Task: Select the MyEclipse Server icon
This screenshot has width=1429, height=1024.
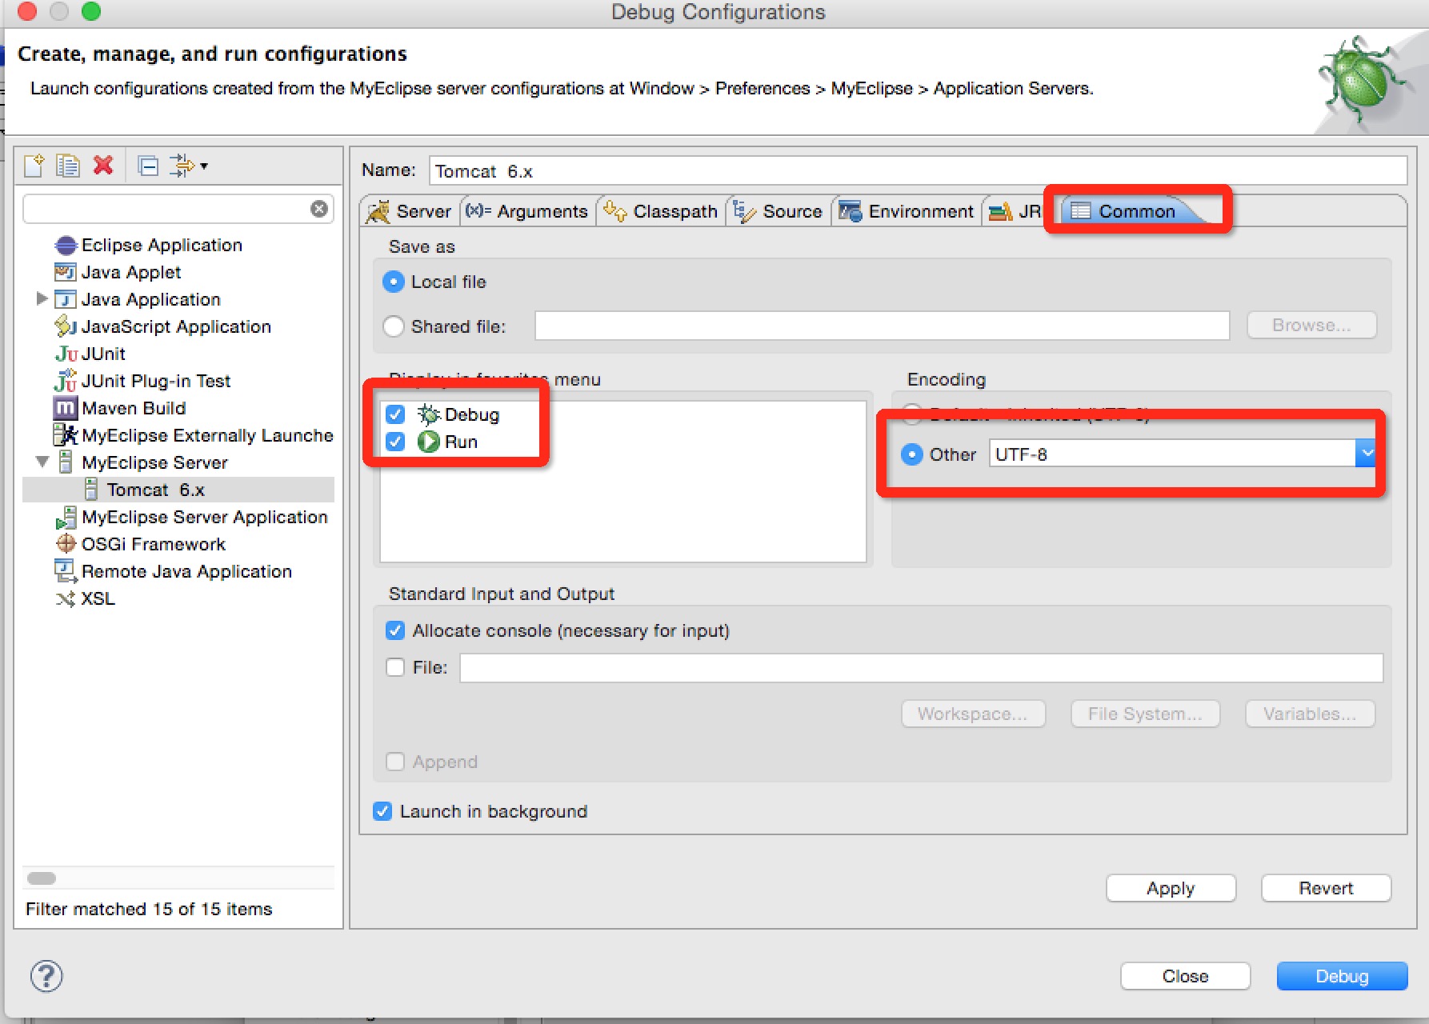Action: 66,462
